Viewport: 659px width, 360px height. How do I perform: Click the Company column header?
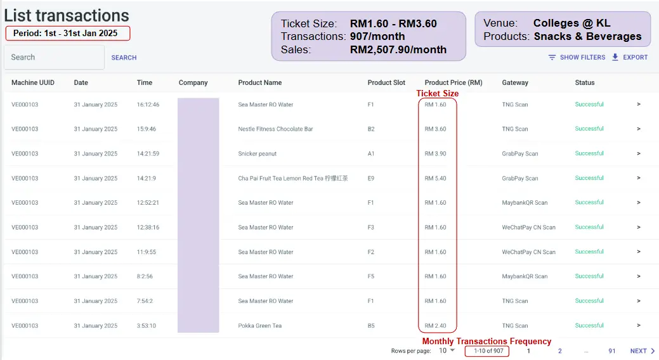(x=193, y=82)
